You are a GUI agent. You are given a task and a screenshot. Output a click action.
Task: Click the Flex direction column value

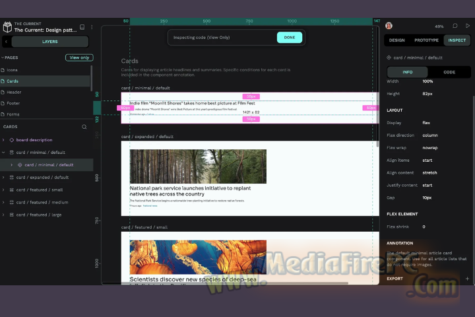[430, 135]
